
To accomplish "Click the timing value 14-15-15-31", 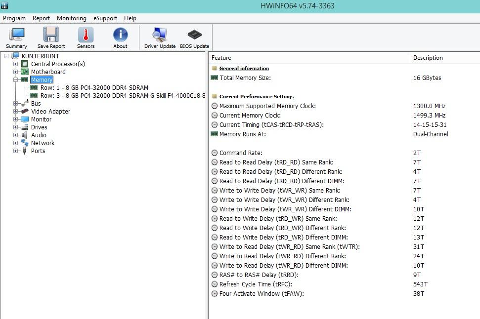I will click(430, 125).
